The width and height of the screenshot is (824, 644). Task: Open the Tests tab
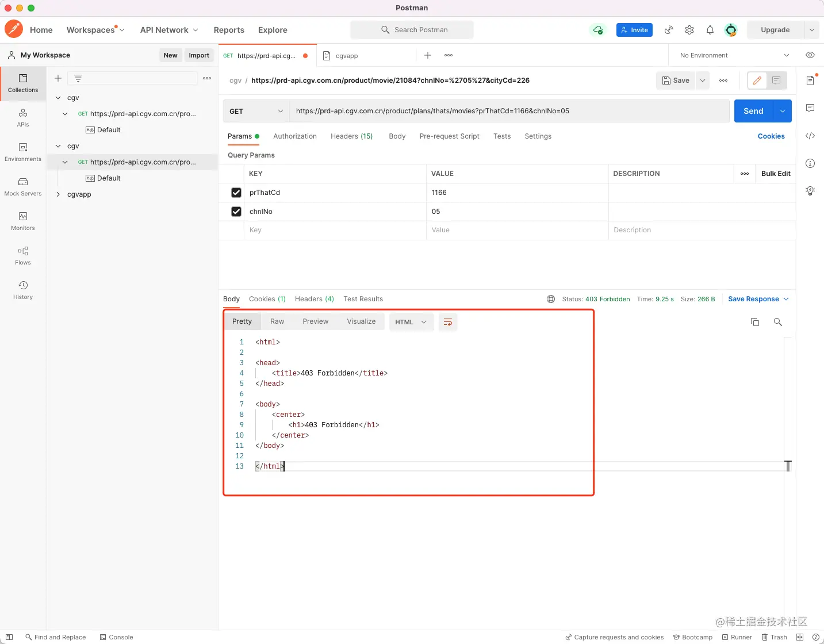(502, 136)
